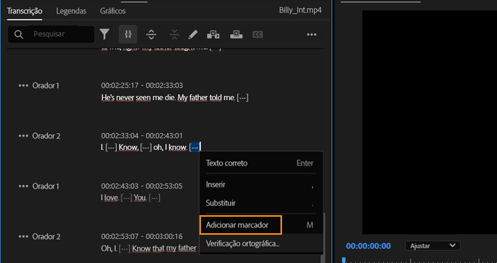Viewport: 497px width, 263px height.
Task: Select Substituir in the context menu
Action: 261,203
